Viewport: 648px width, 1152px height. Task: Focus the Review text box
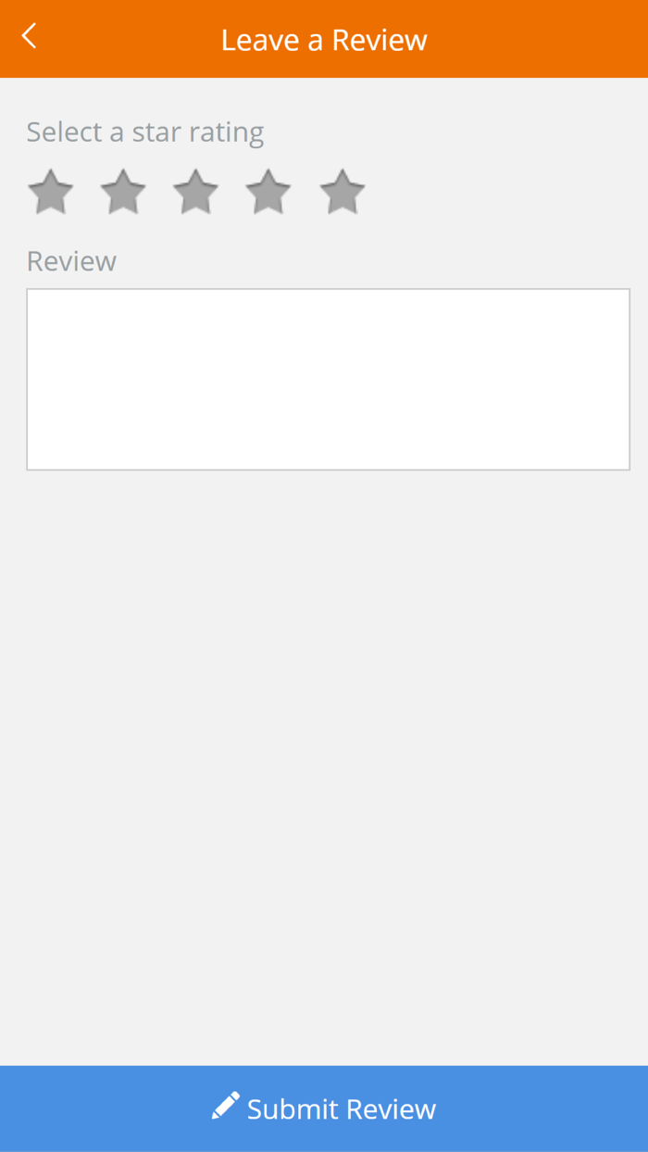coord(328,379)
